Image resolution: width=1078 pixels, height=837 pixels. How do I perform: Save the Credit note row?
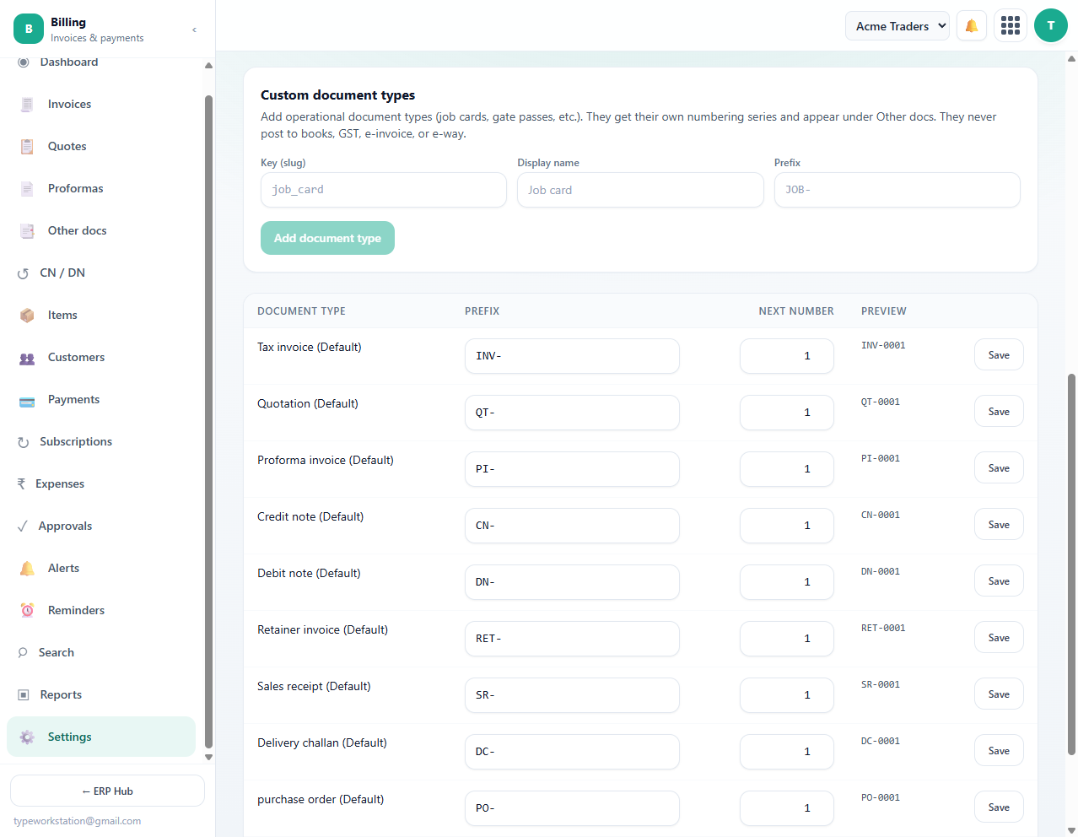999,525
